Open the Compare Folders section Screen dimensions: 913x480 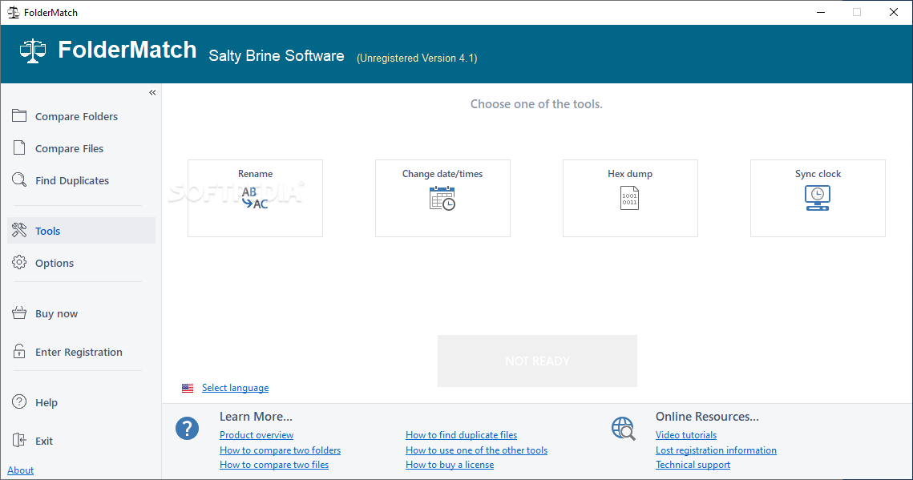[81, 116]
